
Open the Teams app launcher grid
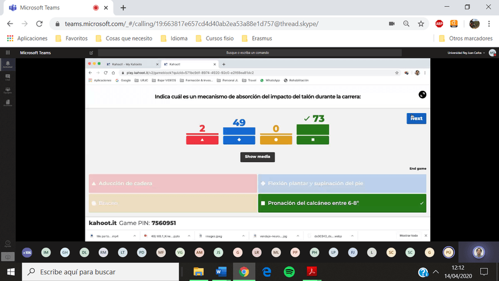(x=8, y=52)
